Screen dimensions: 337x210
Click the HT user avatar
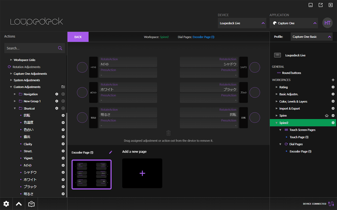327,23
